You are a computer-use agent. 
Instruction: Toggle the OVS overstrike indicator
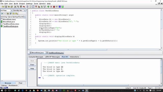click(157, 88)
